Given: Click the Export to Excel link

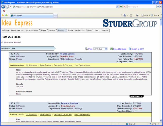Looking at the screenshot, I should pos(120,49).
